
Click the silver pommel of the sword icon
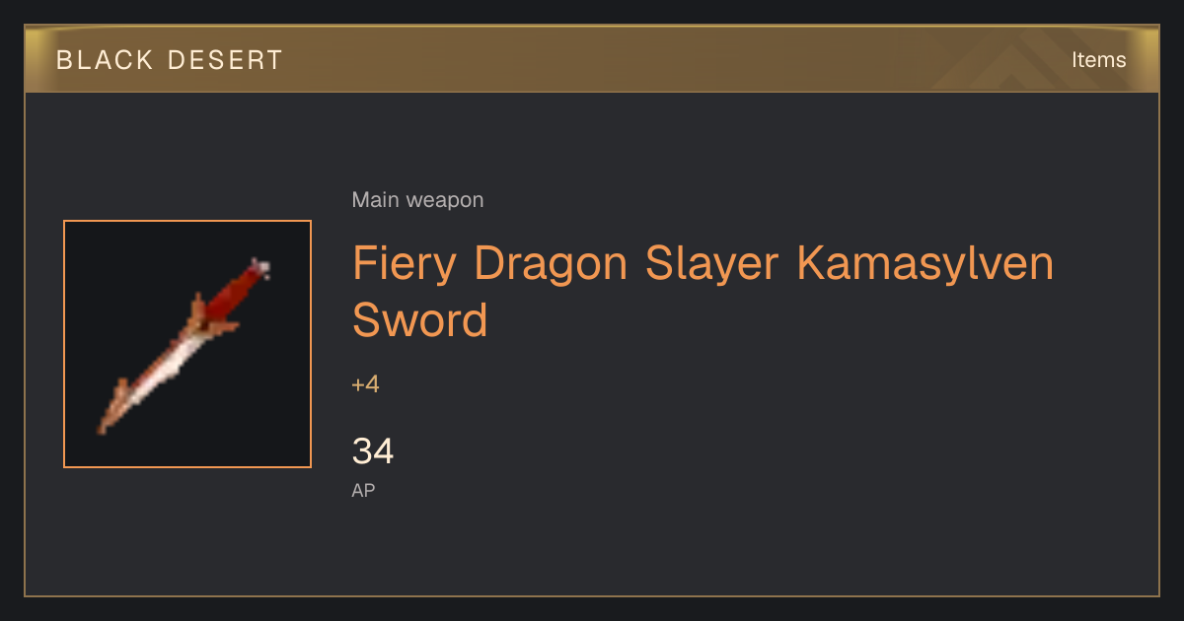261,266
